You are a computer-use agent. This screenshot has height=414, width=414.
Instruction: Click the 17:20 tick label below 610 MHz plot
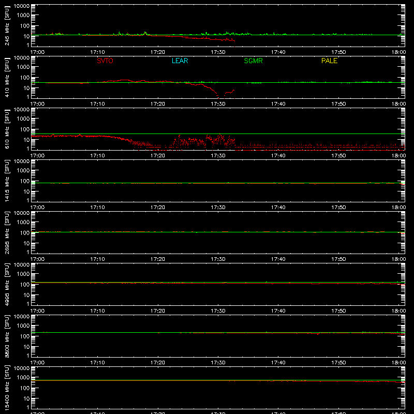click(158, 156)
